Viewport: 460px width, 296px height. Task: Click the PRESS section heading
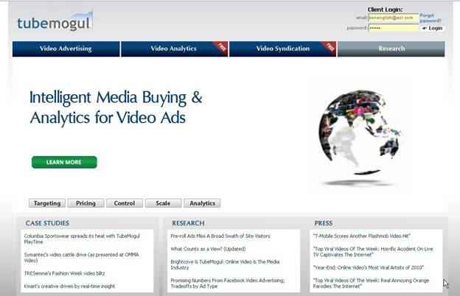pyautogui.click(x=324, y=223)
